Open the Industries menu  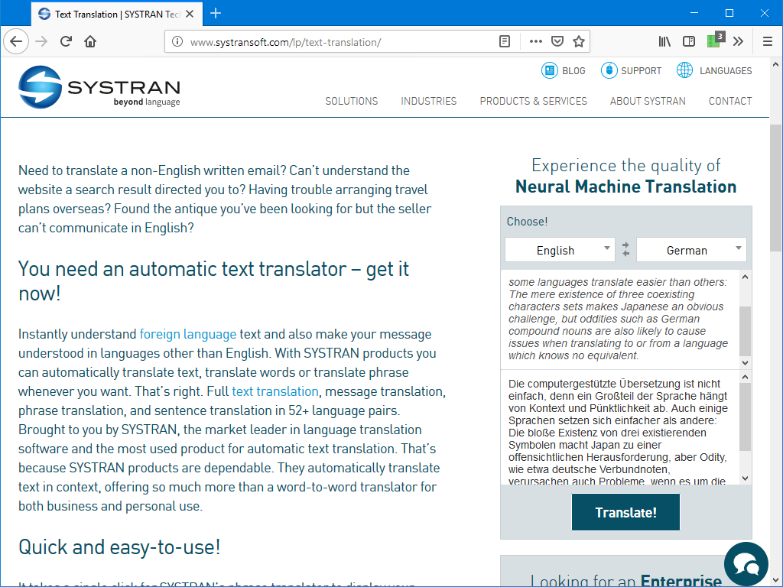pyautogui.click(x=428, y=101)
